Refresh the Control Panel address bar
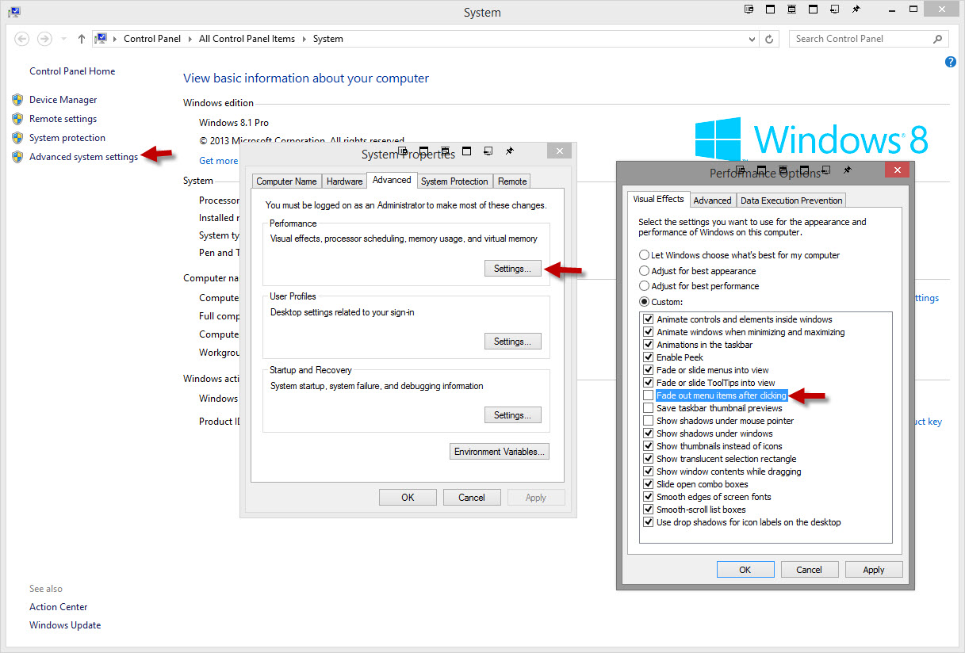 click(769, 39)
